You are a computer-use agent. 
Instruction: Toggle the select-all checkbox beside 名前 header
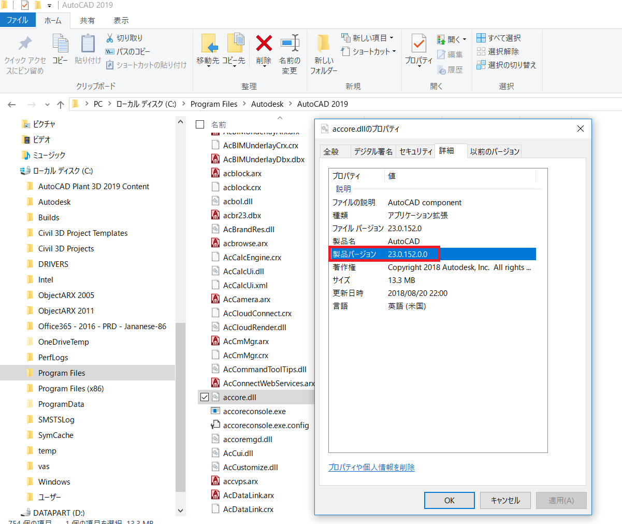(200, 124)
